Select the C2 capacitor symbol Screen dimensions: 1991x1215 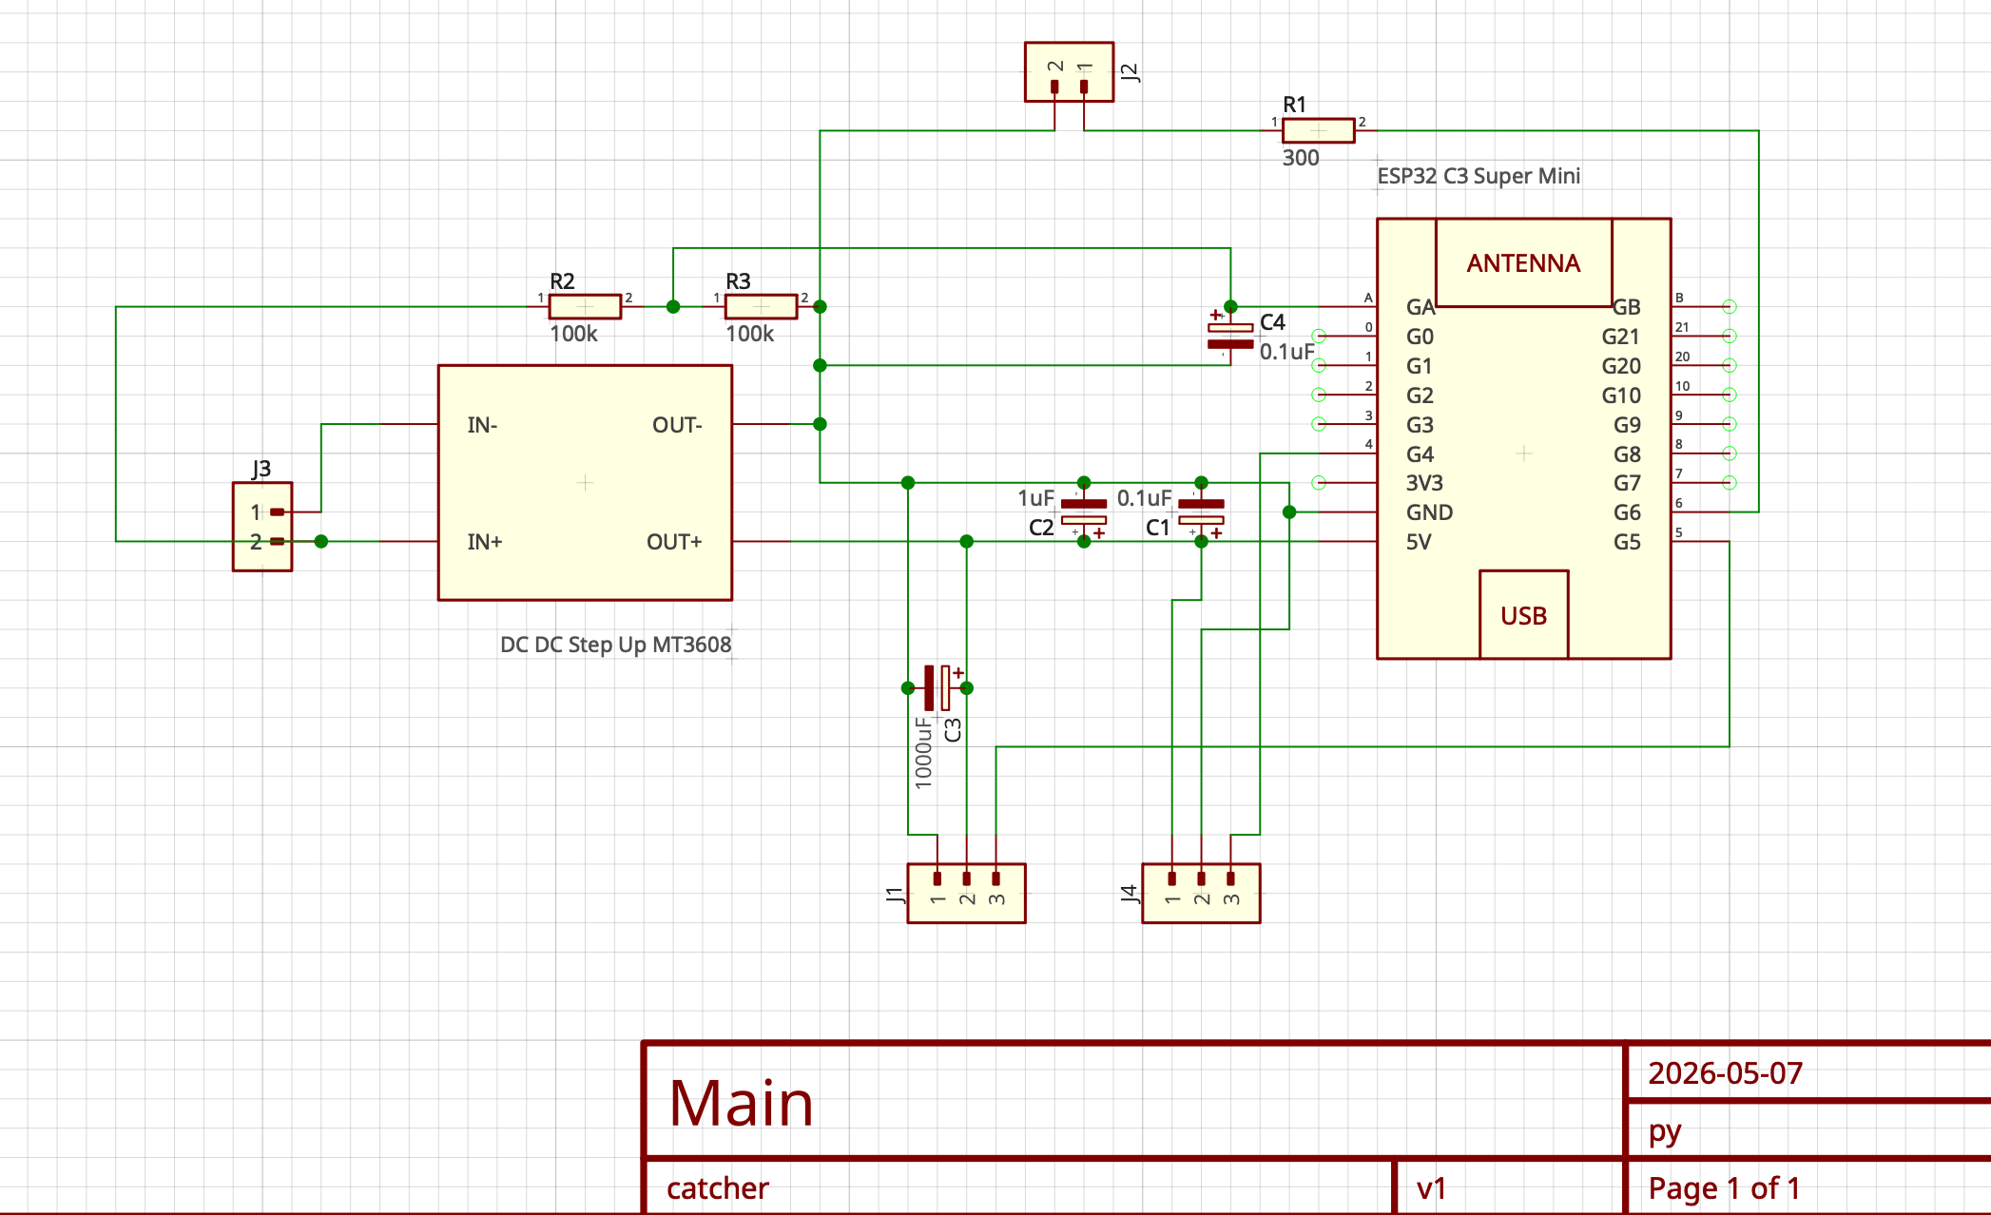click(x=1083, y=512)
